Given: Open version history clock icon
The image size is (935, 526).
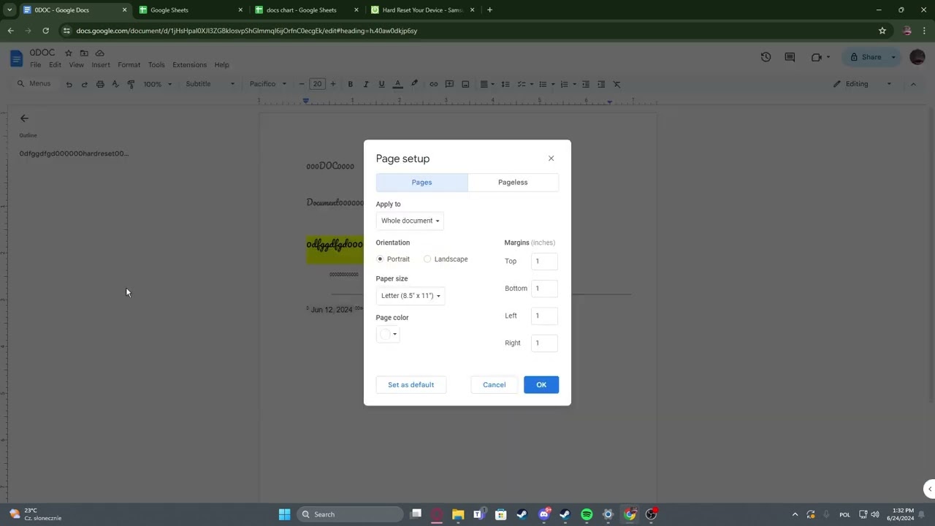Looking at the screenshot, I should point(766,57).
